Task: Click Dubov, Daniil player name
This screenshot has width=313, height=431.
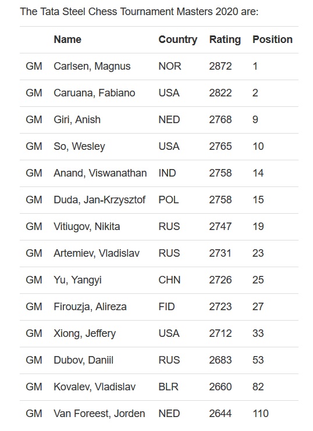Action: coord(83,360)
